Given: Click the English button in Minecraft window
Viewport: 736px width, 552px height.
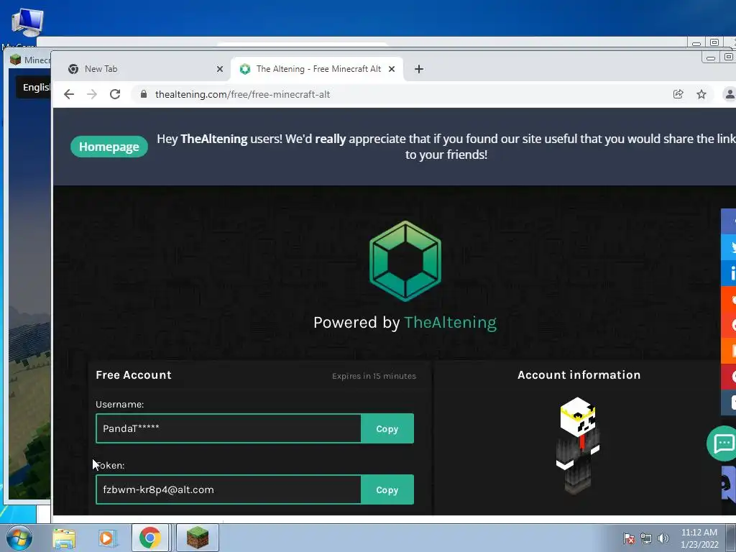Looking at the screenshot, I should (x=34, y=87).
